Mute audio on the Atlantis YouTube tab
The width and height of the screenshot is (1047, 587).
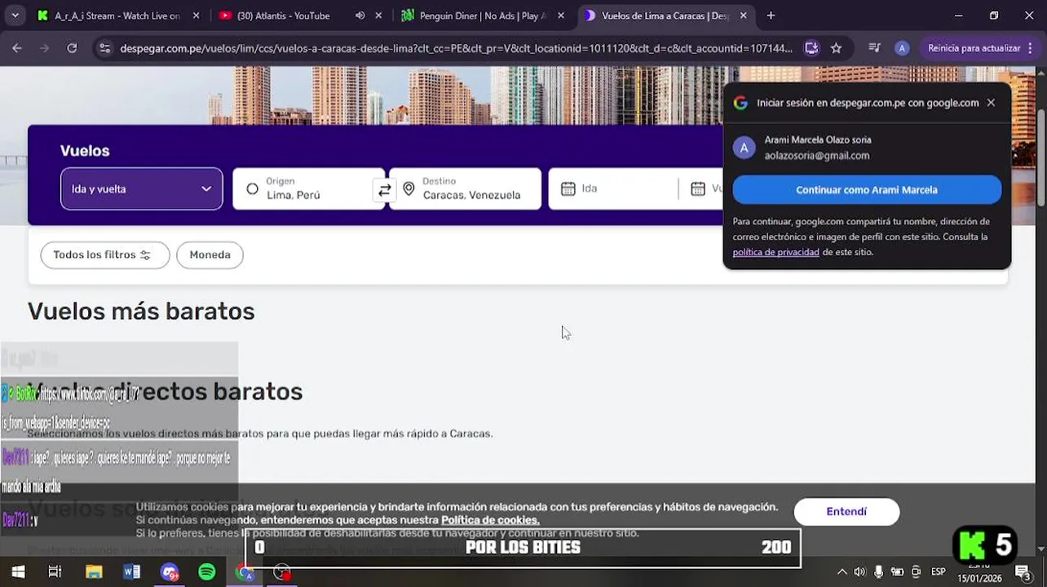click(x=360, y=15)
